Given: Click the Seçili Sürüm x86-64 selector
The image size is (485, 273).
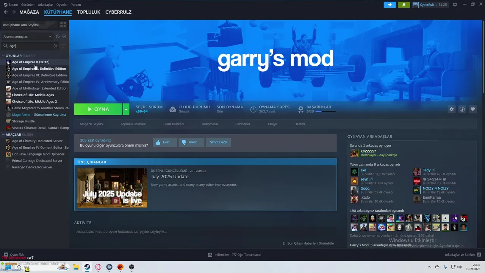Looking at the screenshot, I should [149, 109].
